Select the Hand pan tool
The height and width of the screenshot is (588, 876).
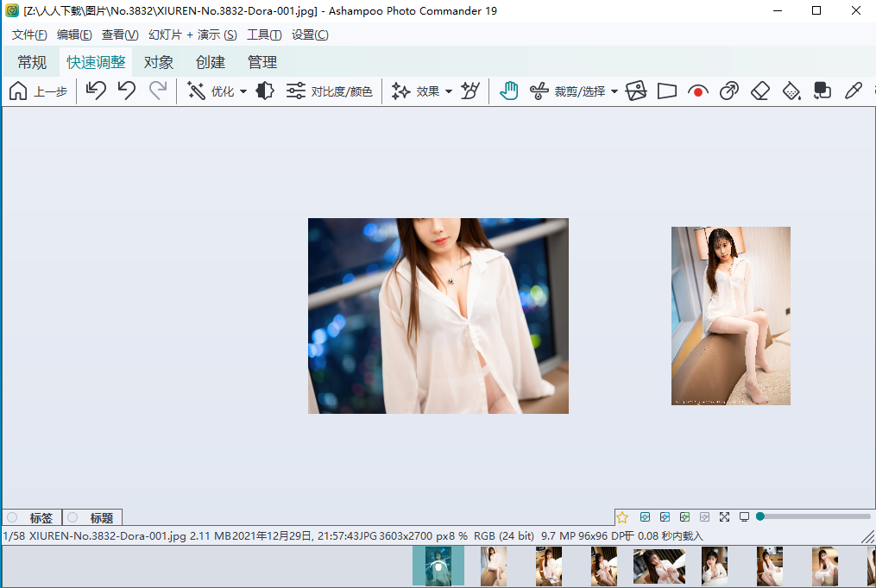click(508, 90)
